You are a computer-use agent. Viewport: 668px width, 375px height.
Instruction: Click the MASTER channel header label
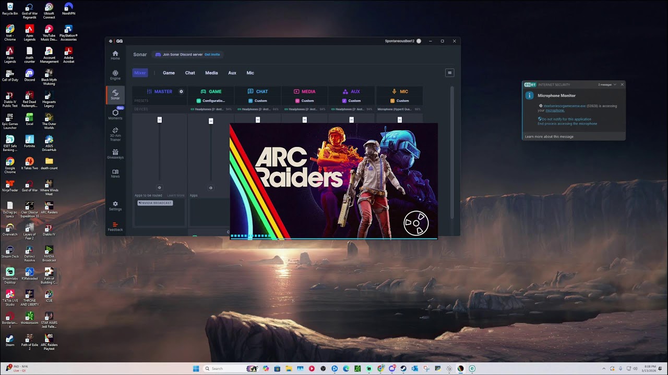pyautogui.click(x=163, y=92)
